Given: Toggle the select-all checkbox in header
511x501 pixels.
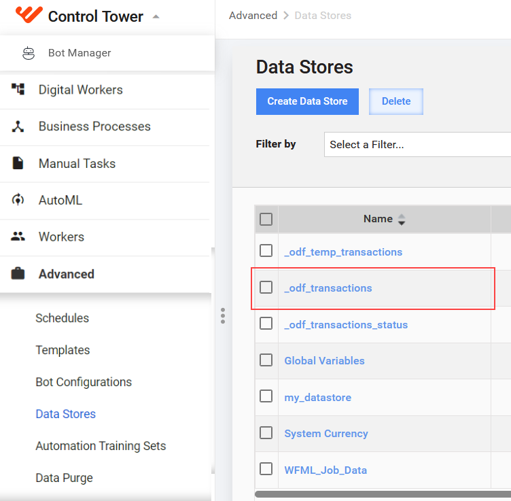Looking at the screenshot, I should click(266, 219).
